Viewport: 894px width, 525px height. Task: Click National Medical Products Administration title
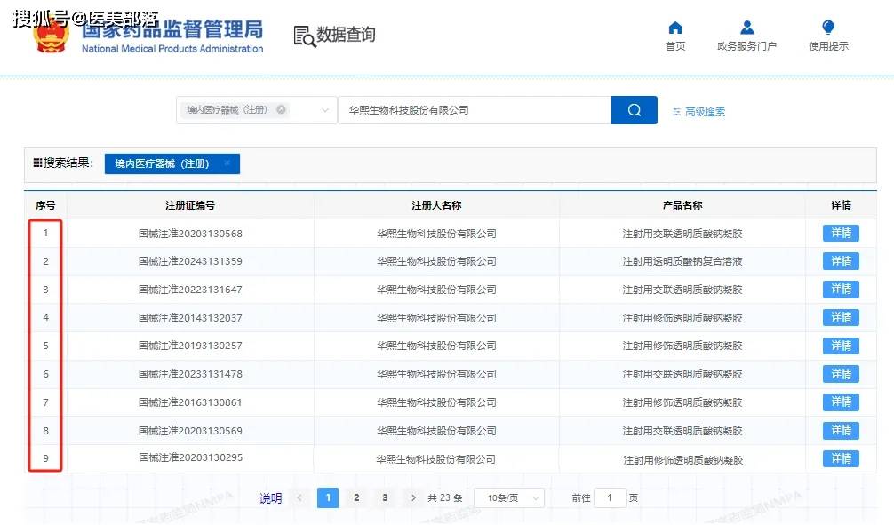(172, 49)
